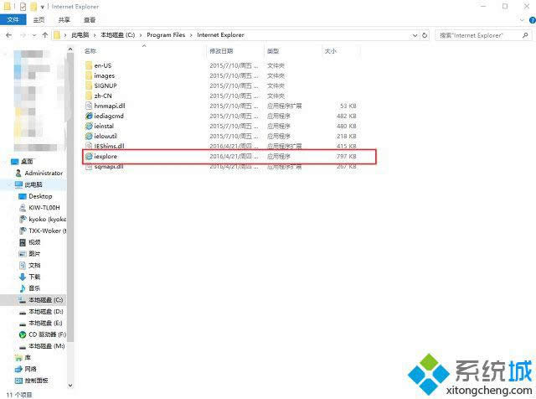Go forward with the right arrow button
This screenshot has height=399, width=536.
tap(23, 35)
